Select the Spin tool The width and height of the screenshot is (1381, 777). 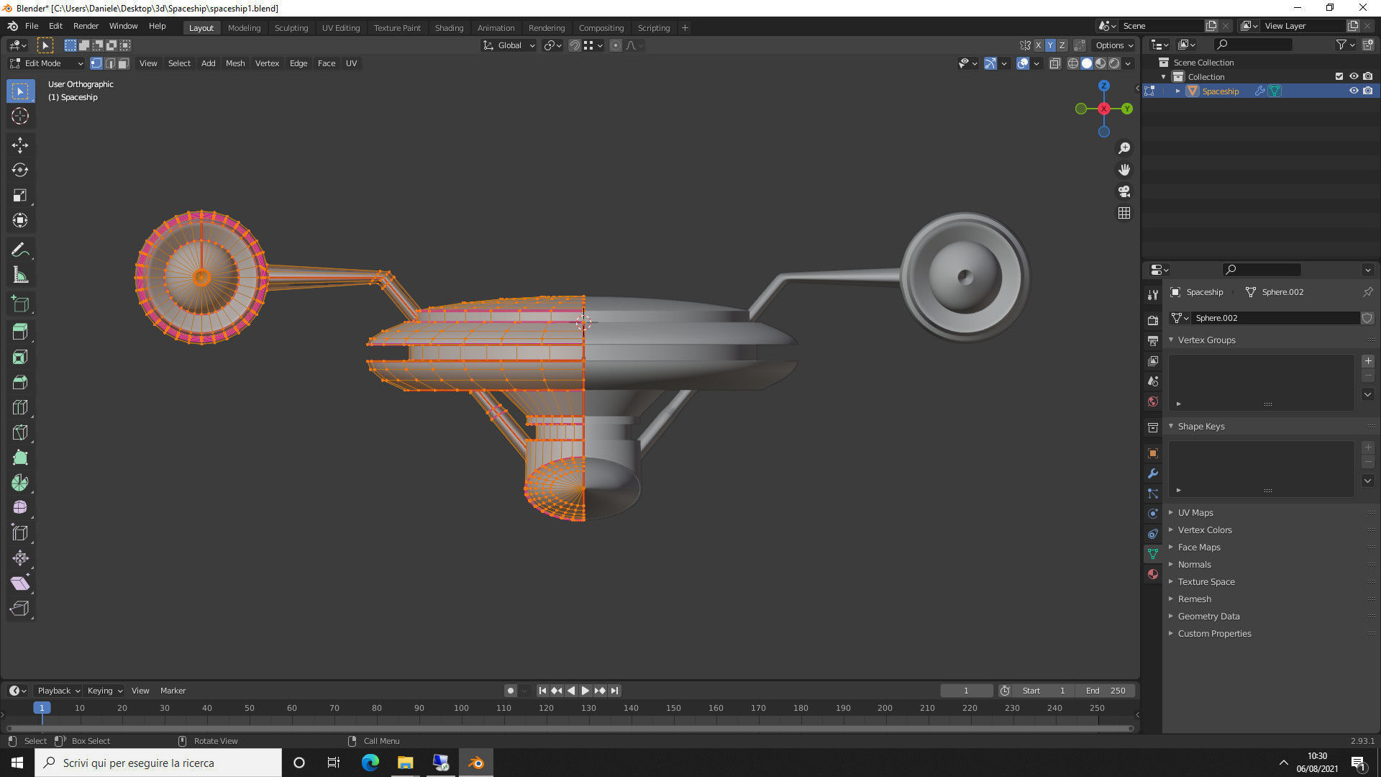[20, 483]
